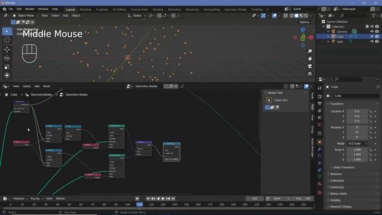Open the viewport Options dropdown

306,22
